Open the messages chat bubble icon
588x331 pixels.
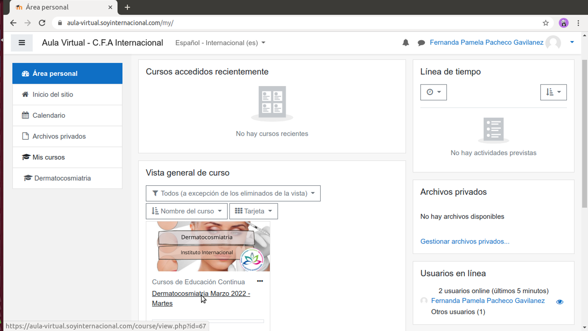[421, 43]
